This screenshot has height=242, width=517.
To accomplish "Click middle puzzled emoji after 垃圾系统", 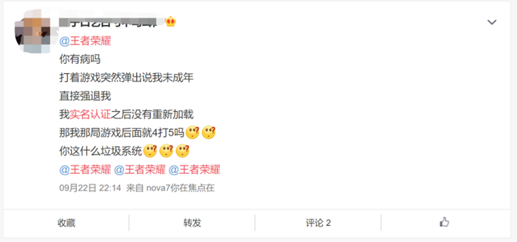I will coord(166,151).
